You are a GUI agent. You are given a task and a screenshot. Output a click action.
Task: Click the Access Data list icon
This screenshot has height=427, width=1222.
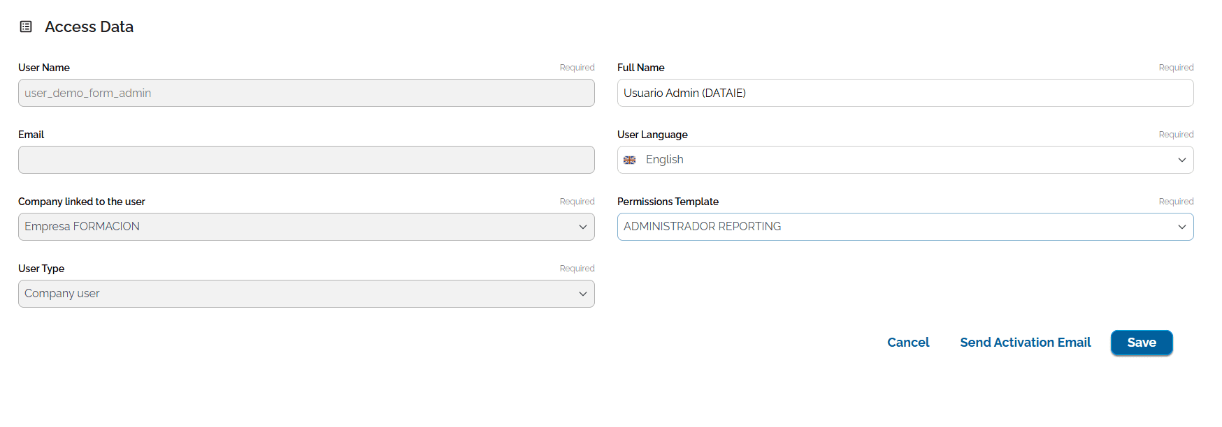(26, 27)
